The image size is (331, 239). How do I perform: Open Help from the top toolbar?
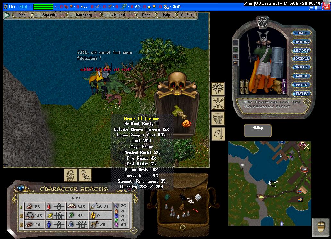pyautogui.click(x=166, y=15)
